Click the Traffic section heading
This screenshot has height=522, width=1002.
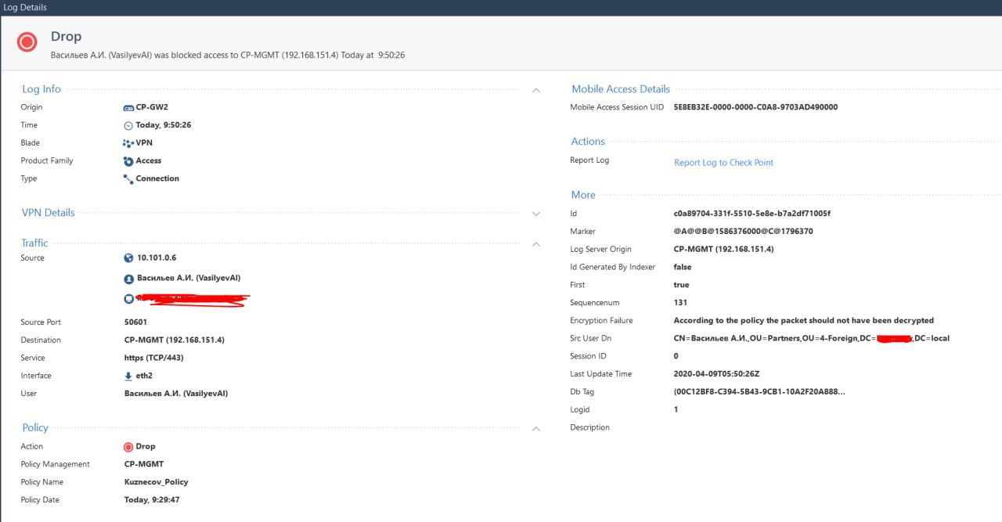35,243
